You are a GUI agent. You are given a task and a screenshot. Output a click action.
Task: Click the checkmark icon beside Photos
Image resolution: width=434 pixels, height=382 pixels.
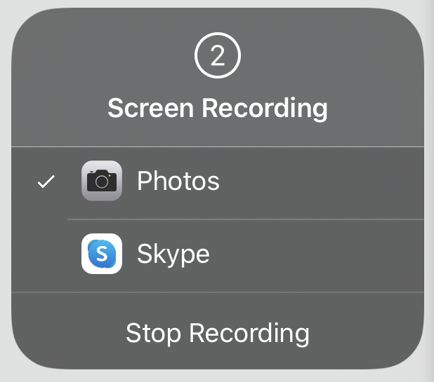(46, 182)
